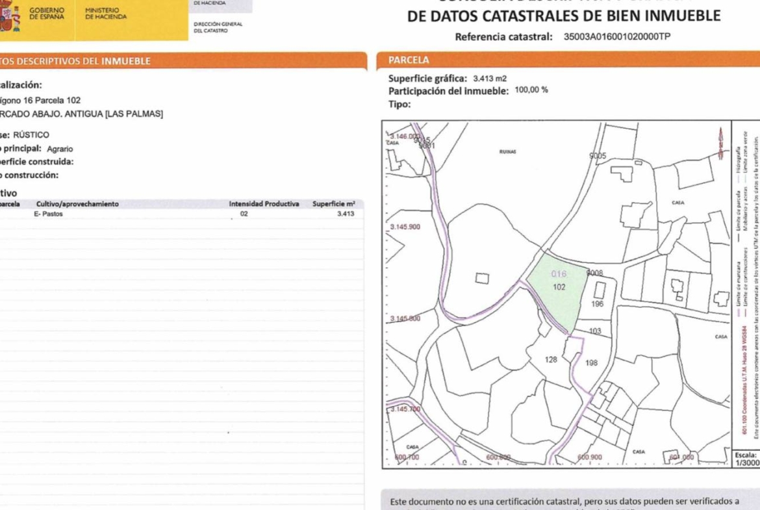
Task: Click the MINISTERIO DE HACIENDA label
Action: 105,14
